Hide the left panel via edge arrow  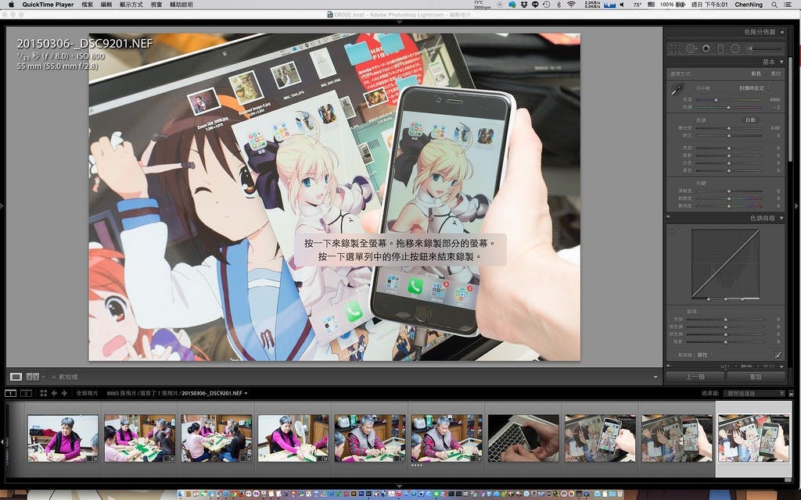pos(2,205)
